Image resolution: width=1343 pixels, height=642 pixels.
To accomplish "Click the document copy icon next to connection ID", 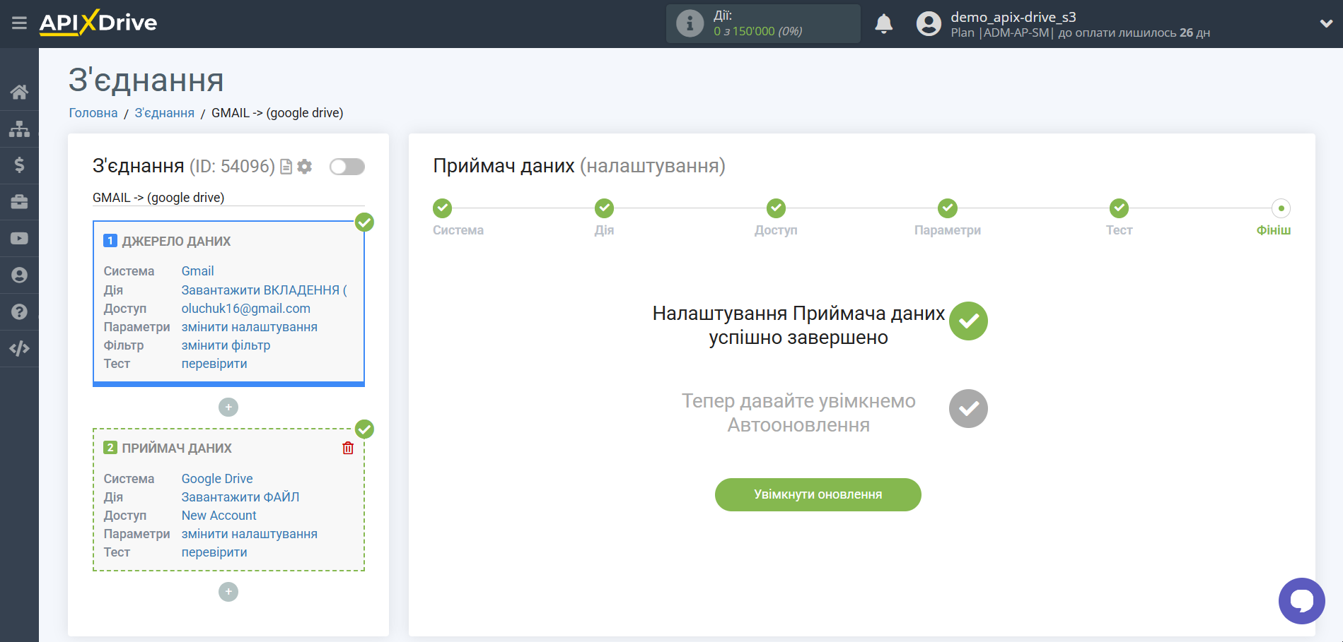I will (286, 167).
